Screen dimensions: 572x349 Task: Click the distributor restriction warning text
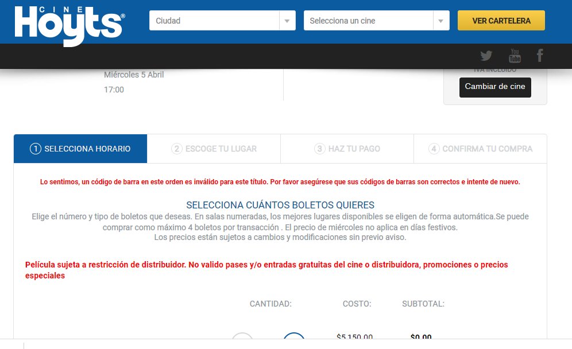point(266,270)
